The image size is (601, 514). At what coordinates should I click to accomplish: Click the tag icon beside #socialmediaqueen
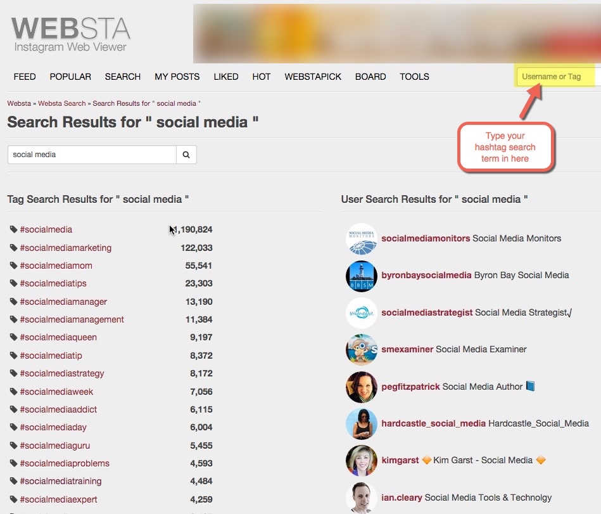pos(13,337)
